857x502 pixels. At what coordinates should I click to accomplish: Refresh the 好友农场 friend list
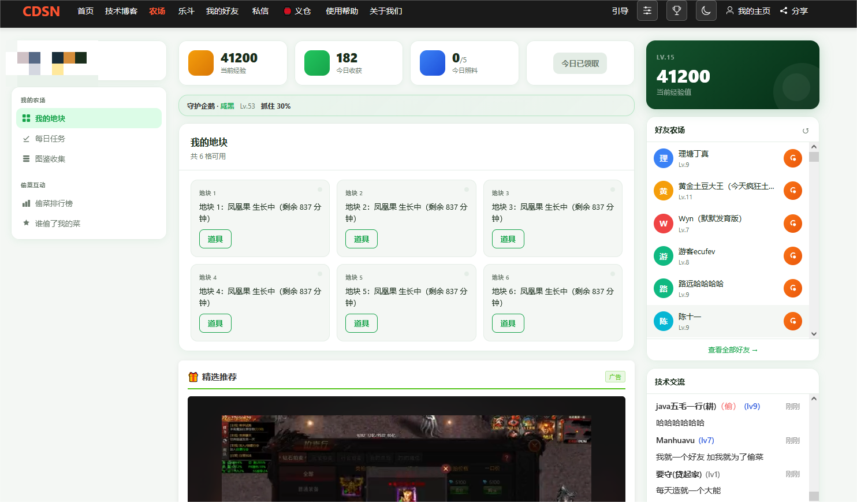pos(806,131)
